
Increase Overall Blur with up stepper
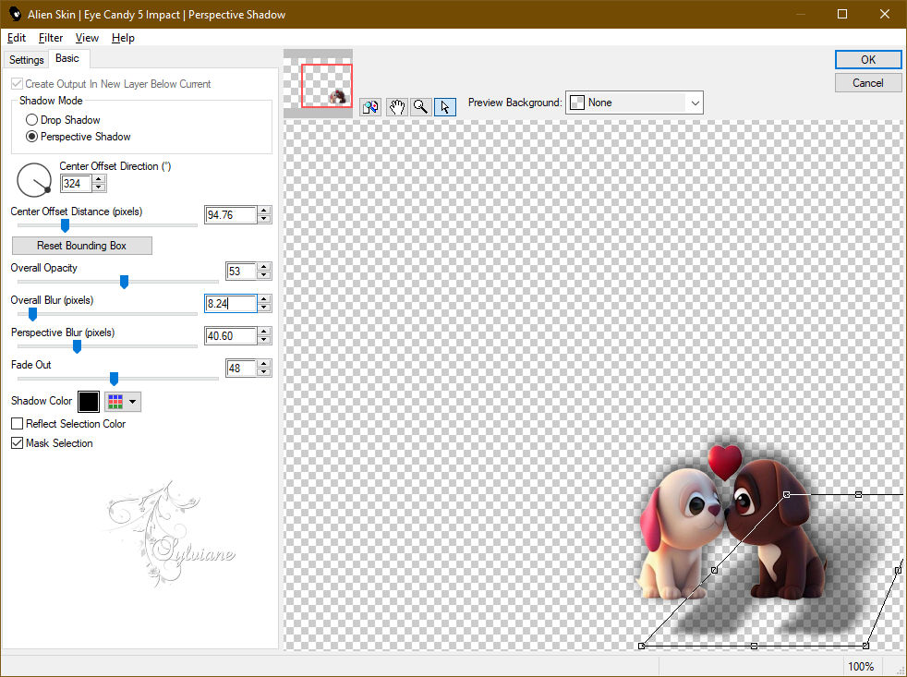click(264, 299)
